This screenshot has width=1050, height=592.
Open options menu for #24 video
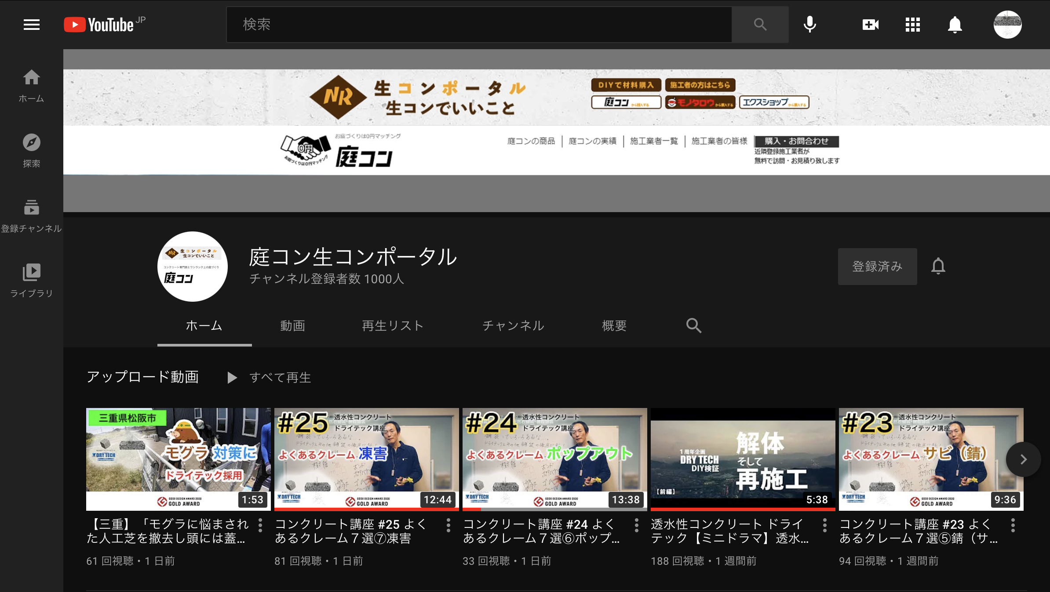pos(637,525)
